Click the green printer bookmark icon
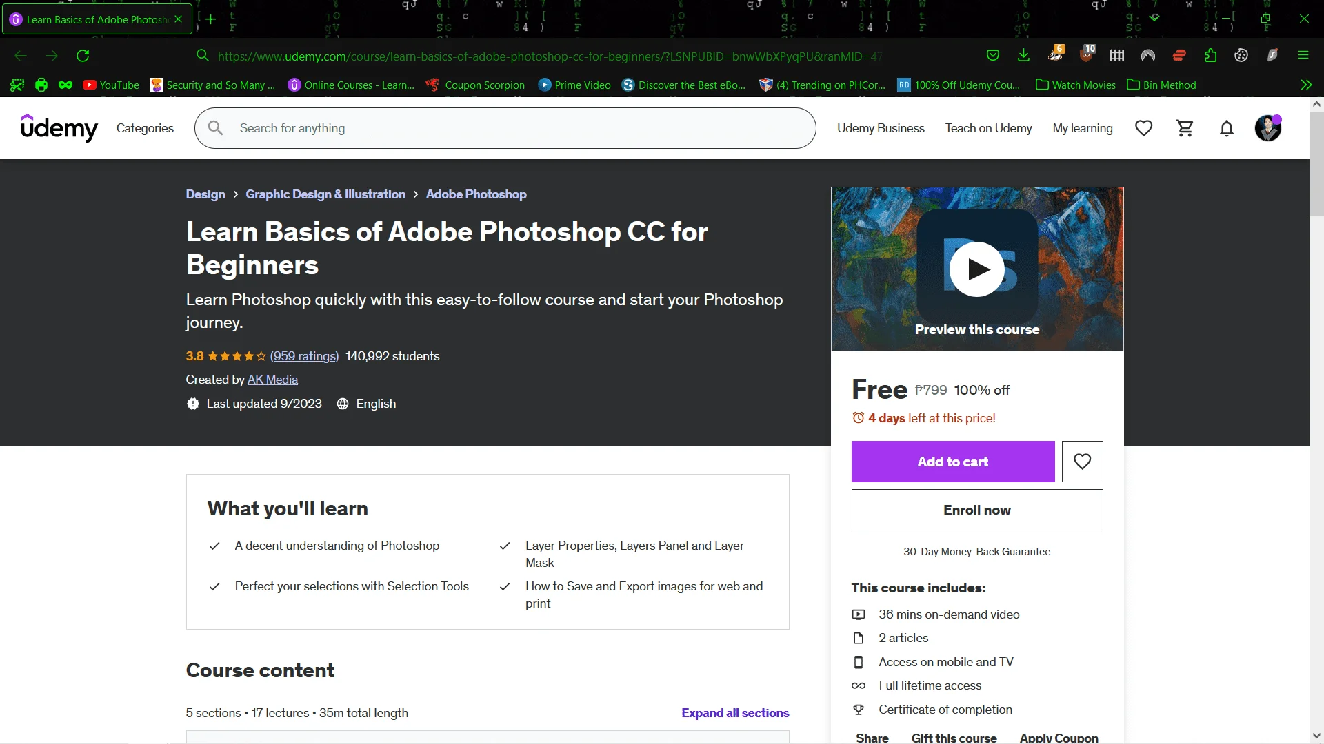1324x744 pixels. 41,85
